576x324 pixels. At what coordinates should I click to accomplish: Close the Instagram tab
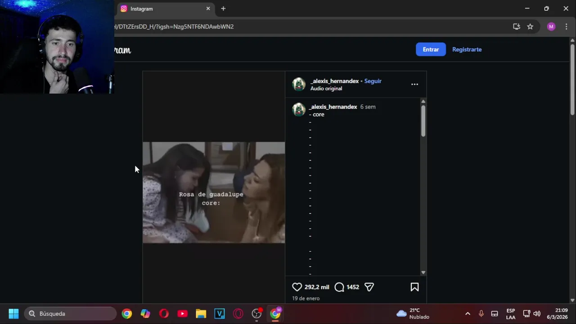(x=208, y=9)
